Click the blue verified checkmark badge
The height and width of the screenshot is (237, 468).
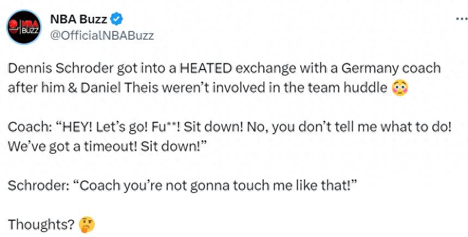point(116,20)
